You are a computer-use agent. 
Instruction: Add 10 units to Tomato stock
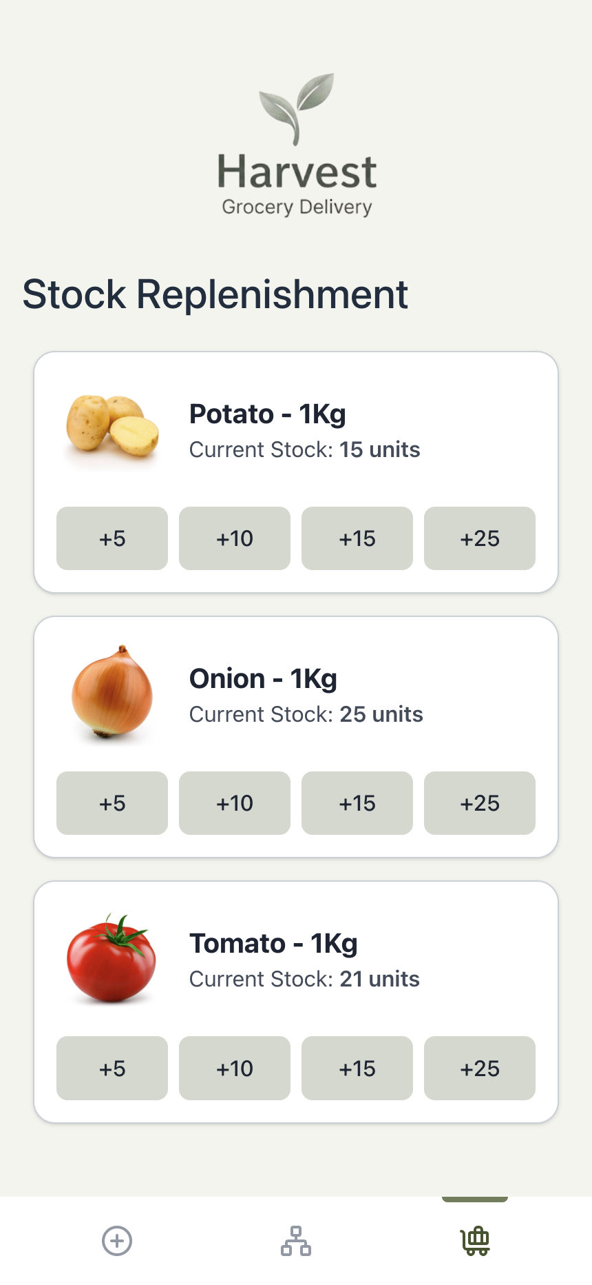click(x=235, y=1068)
